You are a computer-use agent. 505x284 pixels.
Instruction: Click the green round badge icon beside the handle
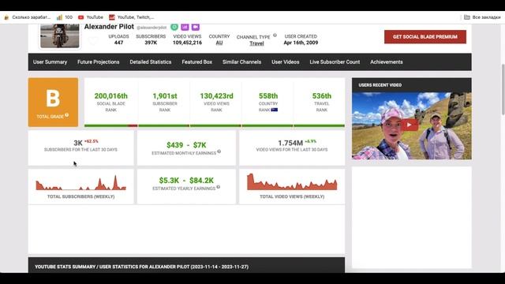coord(174,27)
